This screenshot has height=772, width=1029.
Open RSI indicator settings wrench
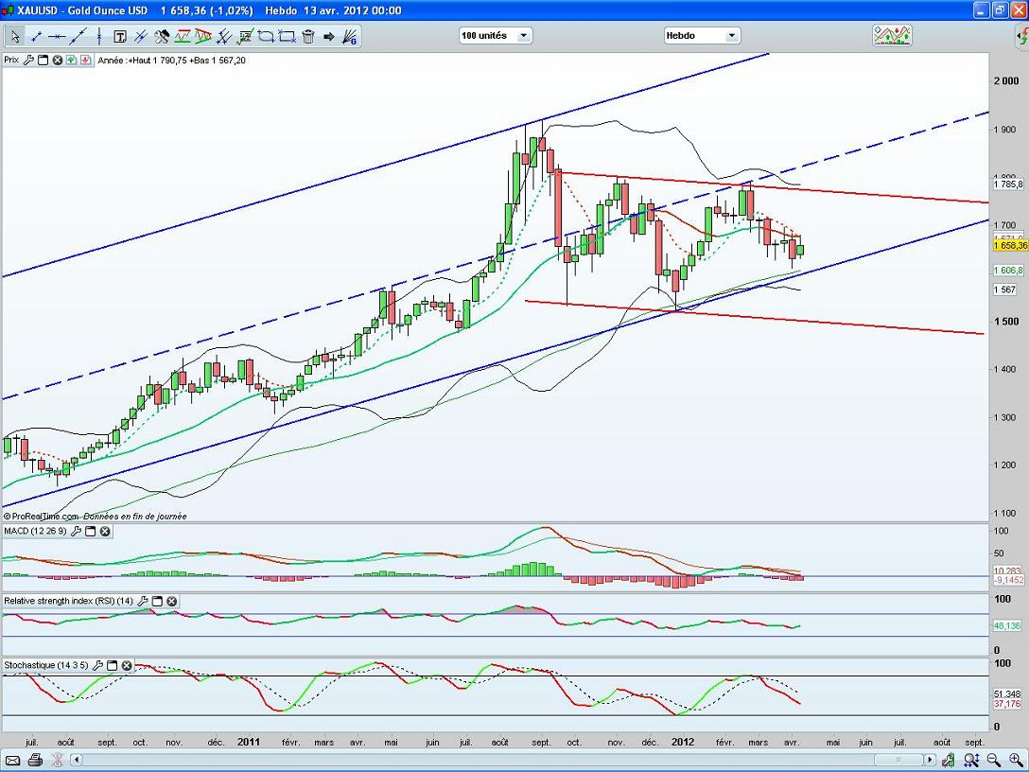click(143, 601)
